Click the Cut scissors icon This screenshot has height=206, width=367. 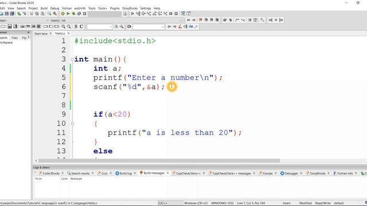[x=32, y=14]
